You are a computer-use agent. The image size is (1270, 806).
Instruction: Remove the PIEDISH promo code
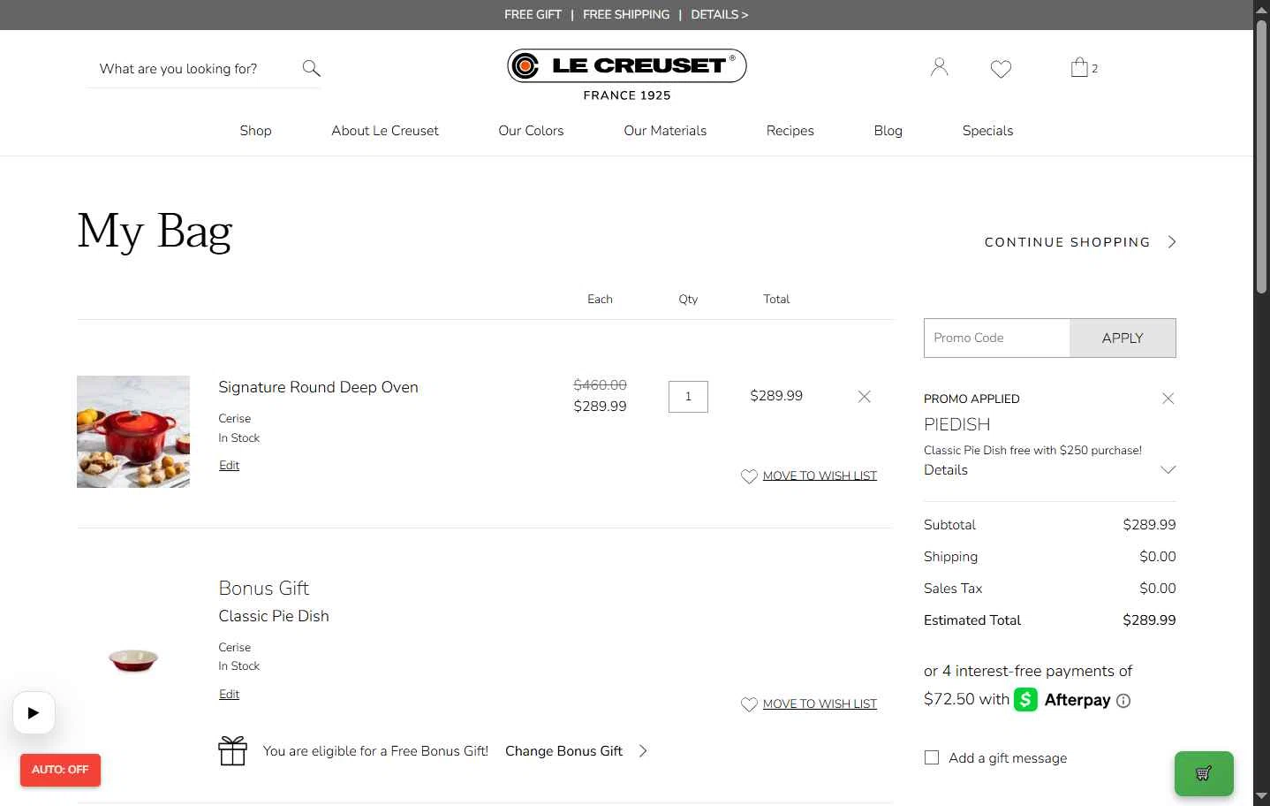[x=1168, y=399]
